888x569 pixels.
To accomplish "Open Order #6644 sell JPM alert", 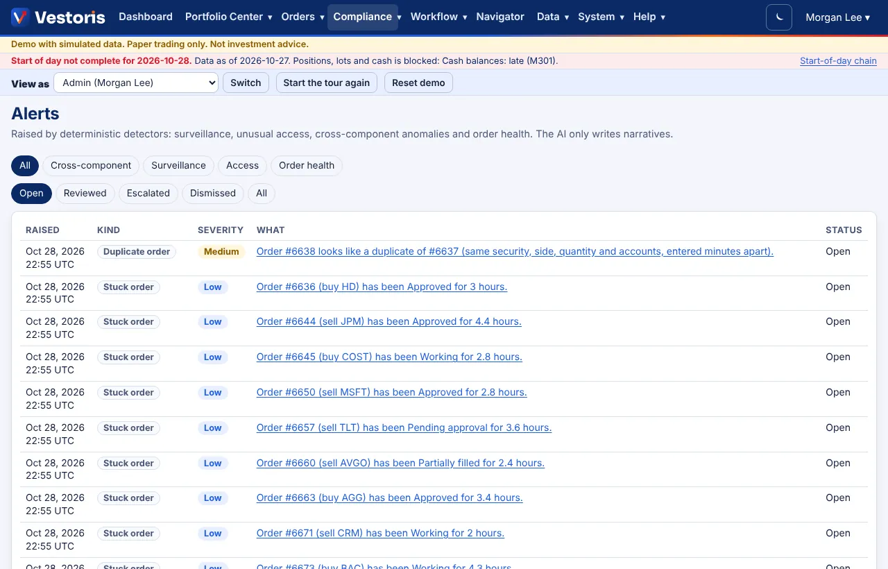I will point(388,321).
